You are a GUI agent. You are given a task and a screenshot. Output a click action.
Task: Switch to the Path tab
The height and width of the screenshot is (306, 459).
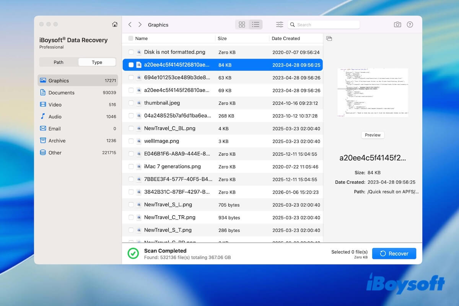pos(58,62)
